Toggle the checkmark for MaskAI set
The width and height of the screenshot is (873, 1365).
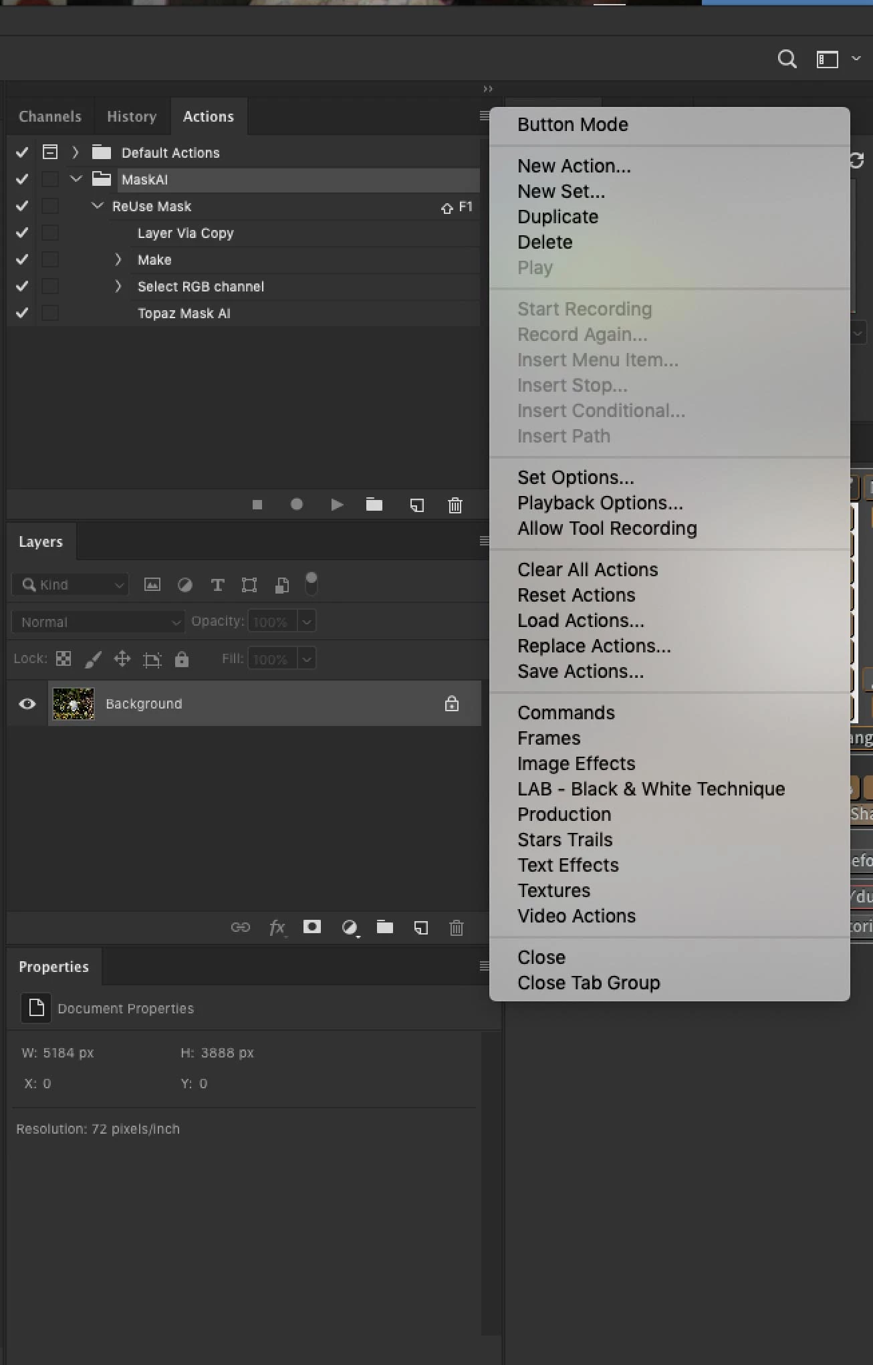click(x=22, y=179)
